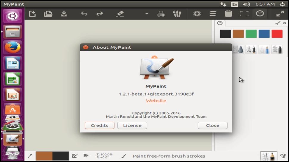Click the Credits button
Screen dimensions: 289x162
coord(100,125)
